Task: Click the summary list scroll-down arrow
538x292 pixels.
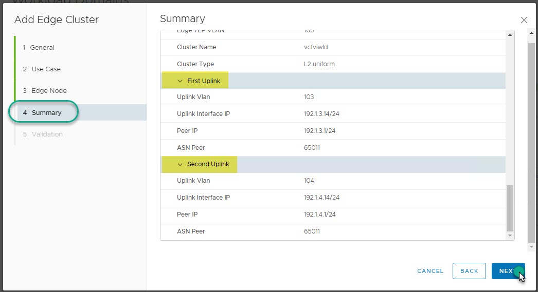Action: point(510,236)
